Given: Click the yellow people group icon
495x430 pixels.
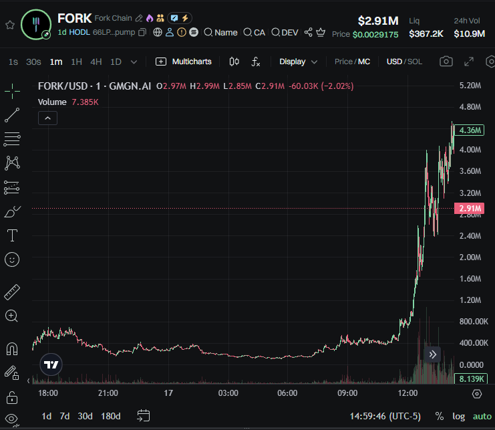Looking at the screenshot, I should pos(160,18).
